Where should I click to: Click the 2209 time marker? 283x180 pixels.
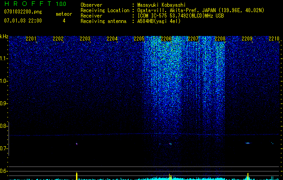pos(247,39)
